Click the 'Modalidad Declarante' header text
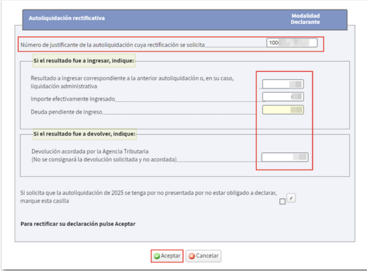The image size is (367, 271). pyautogui.click(x=305, y=19)
